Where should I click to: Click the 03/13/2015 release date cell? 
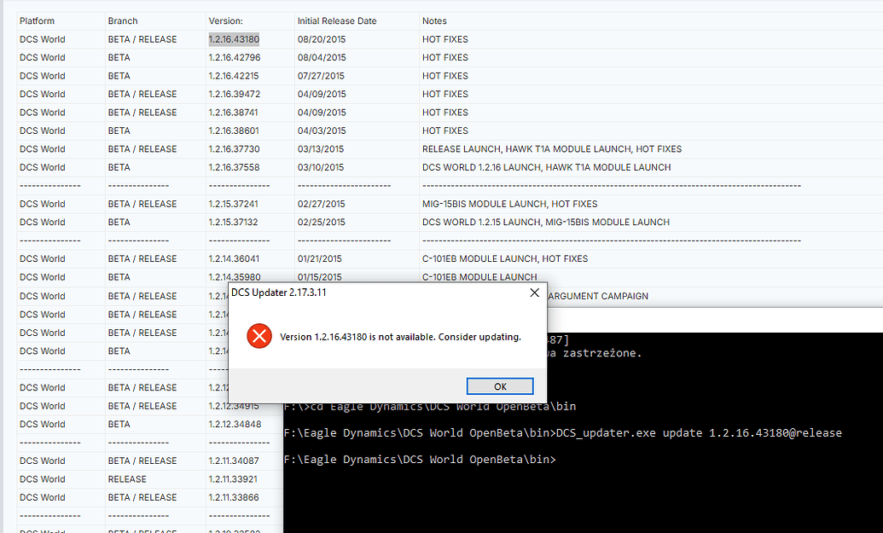[321, 149]
